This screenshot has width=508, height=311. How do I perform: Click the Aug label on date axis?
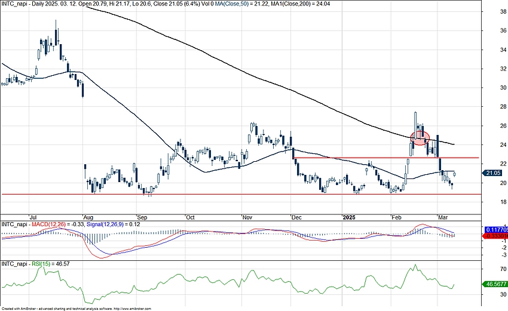point(88,217)
